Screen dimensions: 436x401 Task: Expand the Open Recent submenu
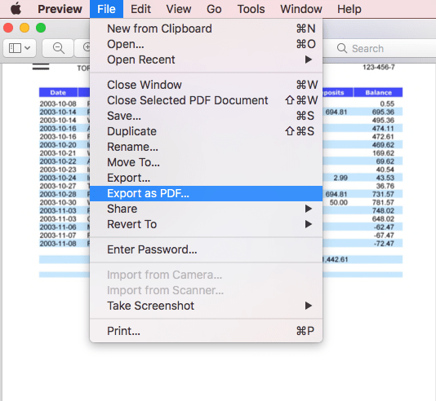pyautogui.click(x=206, y=59)
